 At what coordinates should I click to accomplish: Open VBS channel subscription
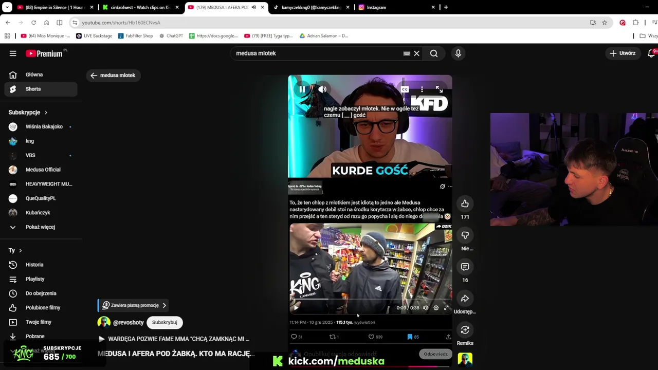(41, 155)
